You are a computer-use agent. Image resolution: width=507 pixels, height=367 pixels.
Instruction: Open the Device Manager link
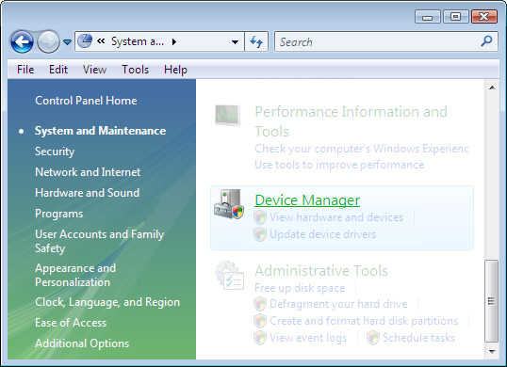(x=307, y=200)
